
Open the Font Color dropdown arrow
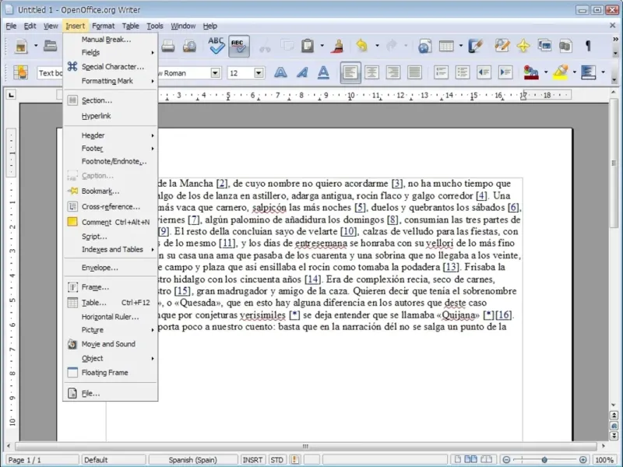546,72
